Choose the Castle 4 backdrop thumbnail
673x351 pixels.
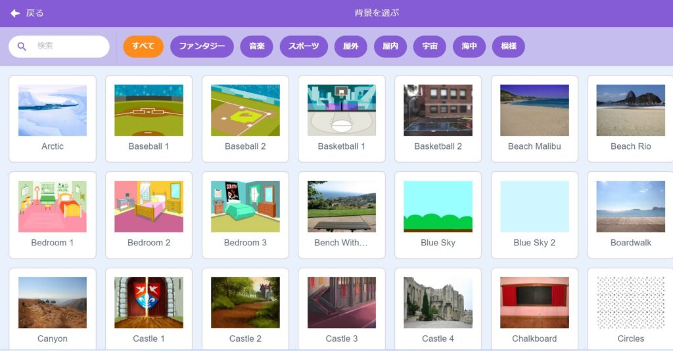438,302
